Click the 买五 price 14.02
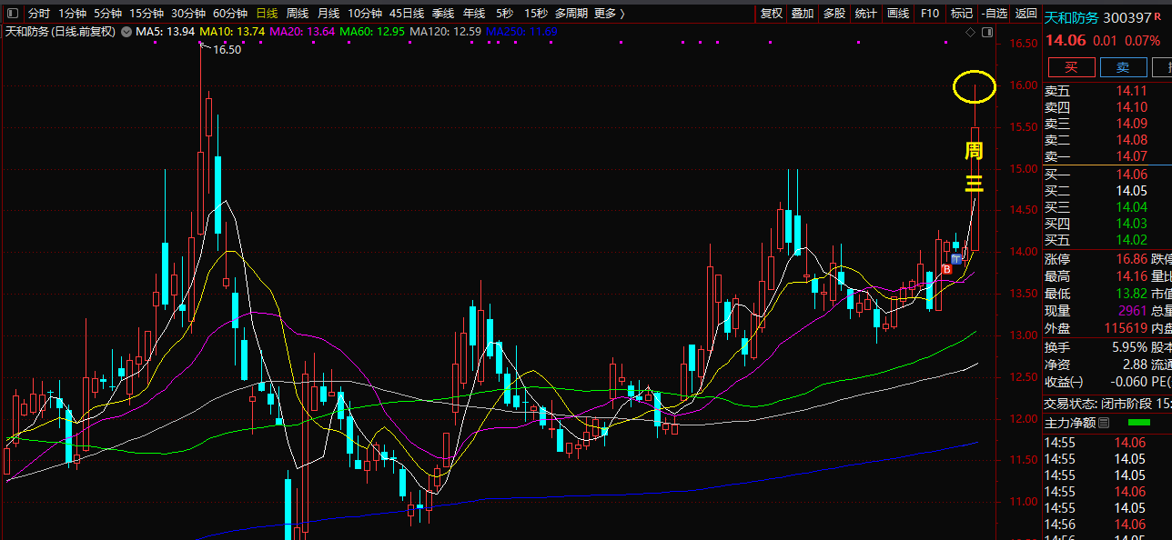 (x=1132, y=240)
